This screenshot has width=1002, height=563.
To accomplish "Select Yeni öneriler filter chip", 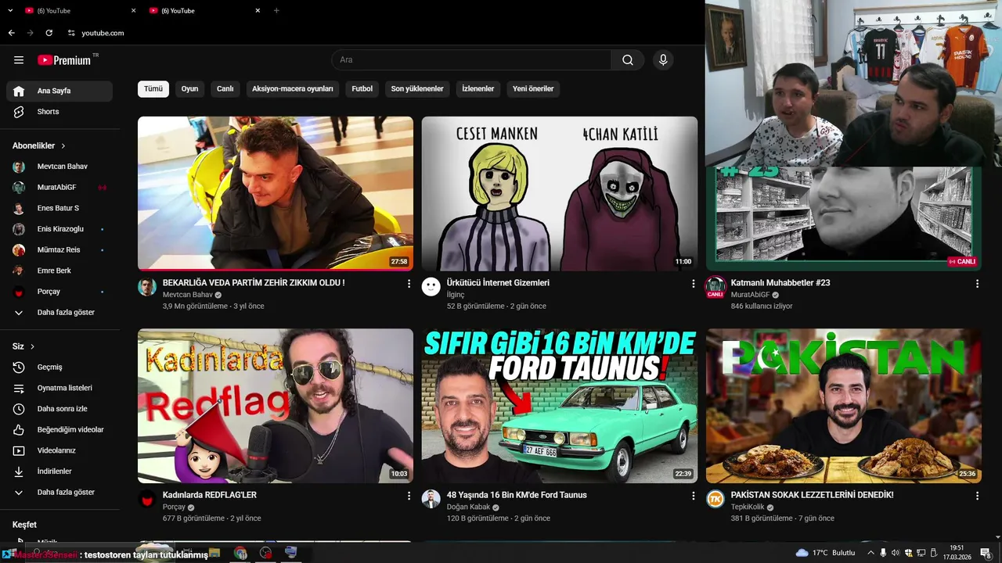I will [533, 89].
